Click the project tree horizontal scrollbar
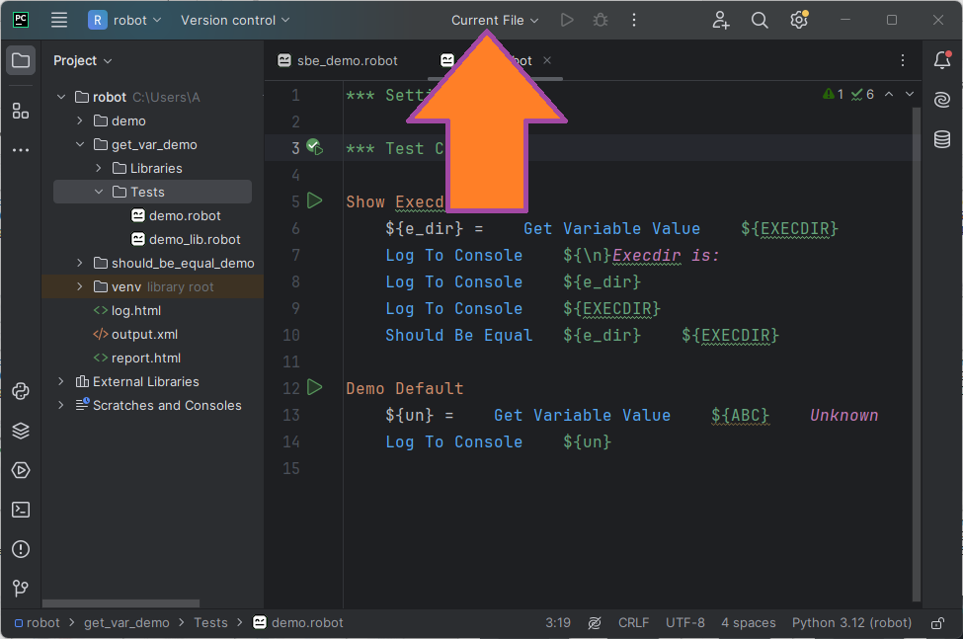This screenshot has height=639, width=963. click(x=120, y=603)
